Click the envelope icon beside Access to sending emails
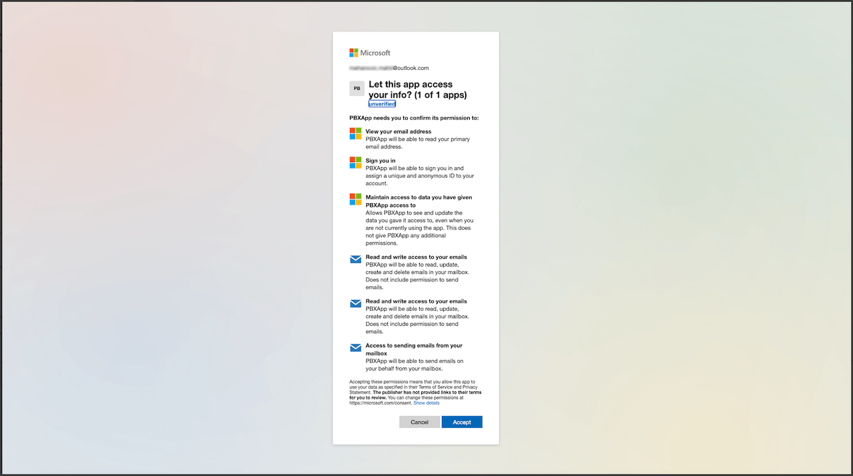This screenshot has width=853, height=476. coord(356,347)
